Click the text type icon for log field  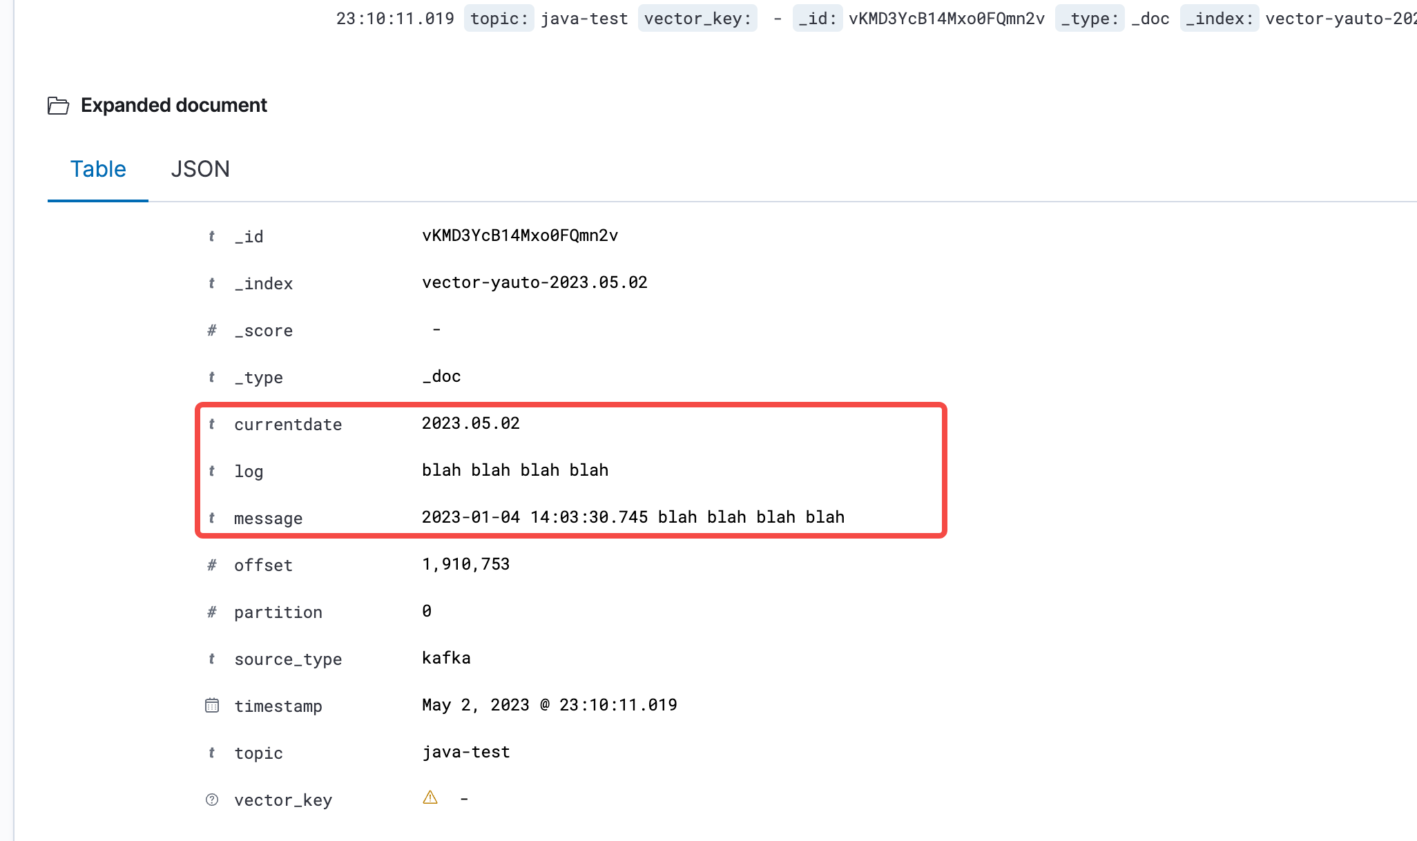coord(212,471)
